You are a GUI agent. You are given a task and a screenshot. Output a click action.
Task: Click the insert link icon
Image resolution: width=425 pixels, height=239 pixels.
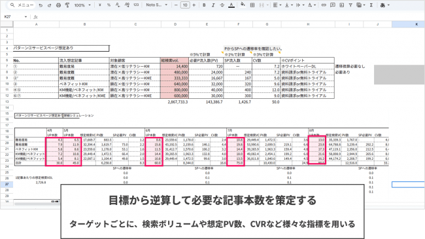324,5
